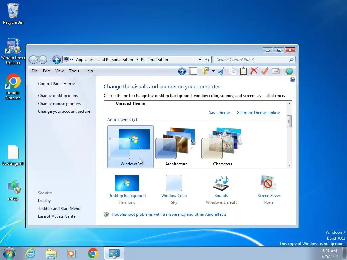Click the Up arrow in the toolbar
347x260 pixels.
point(182,71)
